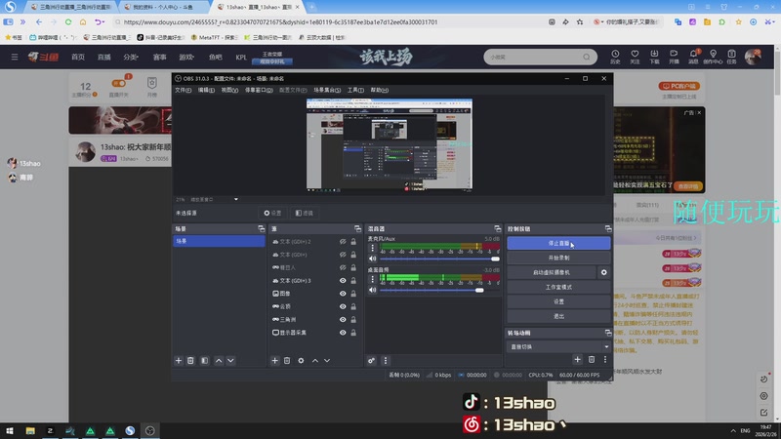This screenshot has width=781, height=439.
Task: Click the OBS preview thumbnail area
Action: (x=389, y=144)
